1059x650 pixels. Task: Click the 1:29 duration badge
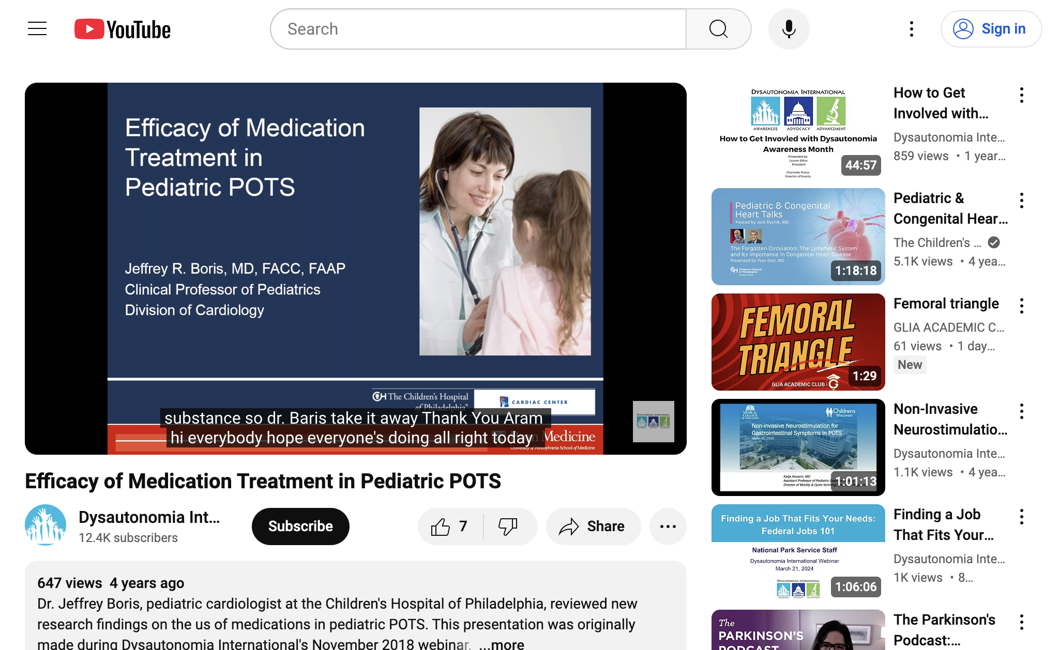click(x=865, y=376)
